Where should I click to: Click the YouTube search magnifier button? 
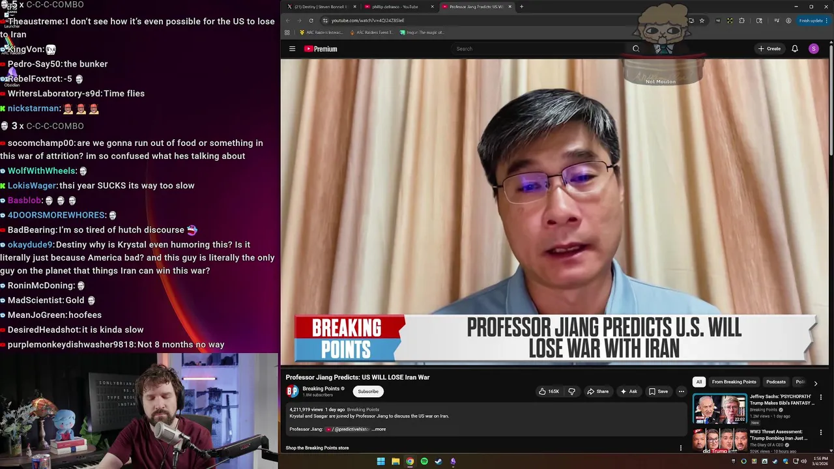point(636,49)
